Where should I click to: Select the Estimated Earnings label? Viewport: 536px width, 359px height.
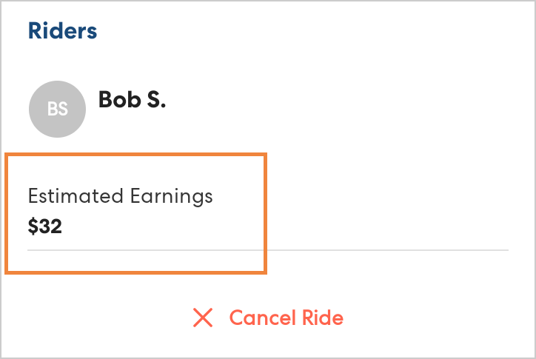120,196
